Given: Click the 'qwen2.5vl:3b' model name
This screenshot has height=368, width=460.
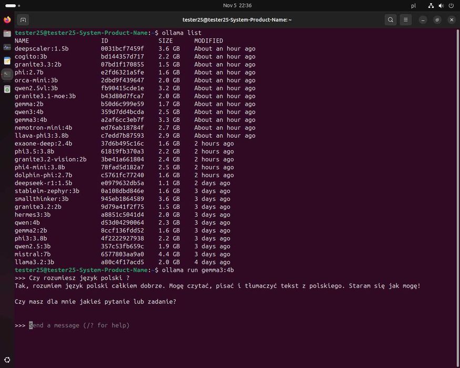Looking at the screenshot, I should coord(36,88).
